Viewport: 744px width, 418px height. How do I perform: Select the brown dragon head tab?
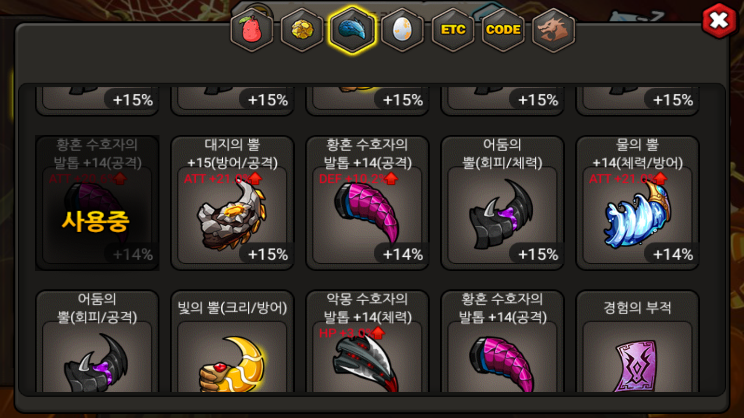pos(553,30)
